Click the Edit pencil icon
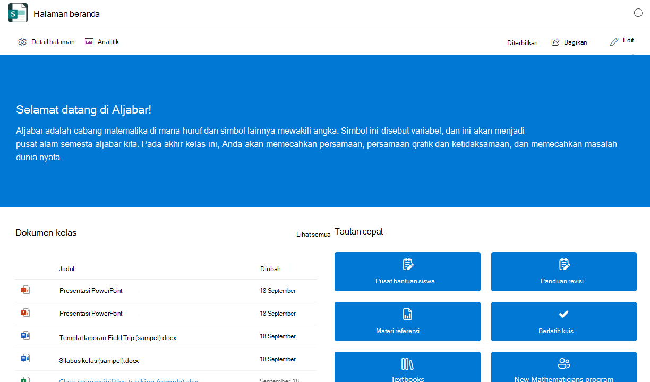This screenshot has width=650, height=382. (614, 41)
